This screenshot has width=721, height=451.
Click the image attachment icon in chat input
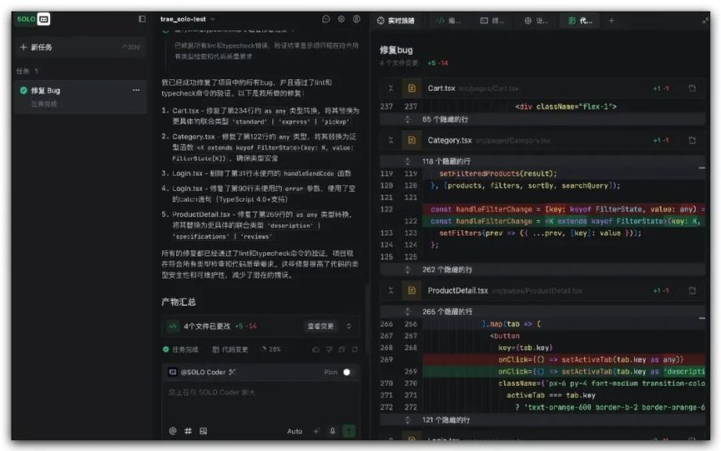(x=203, y=431)
